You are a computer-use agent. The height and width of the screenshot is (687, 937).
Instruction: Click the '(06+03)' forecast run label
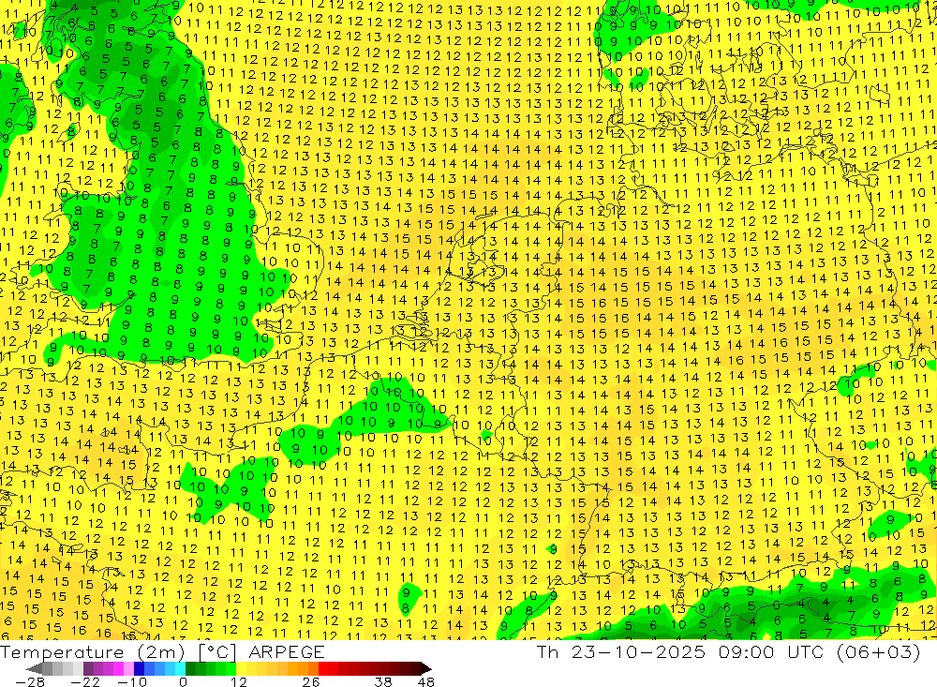click(877, 651)
